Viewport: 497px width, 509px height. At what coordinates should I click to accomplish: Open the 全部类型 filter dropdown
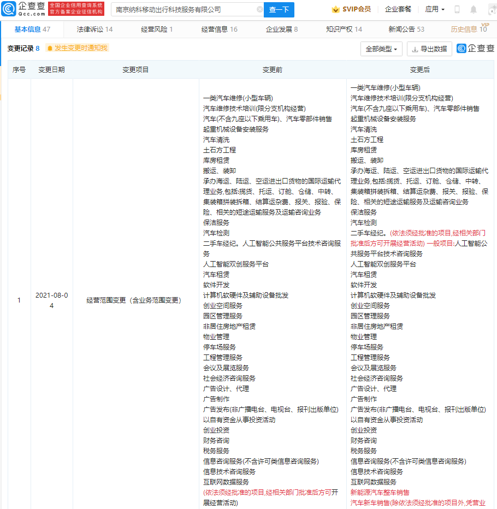coord(381,49)
